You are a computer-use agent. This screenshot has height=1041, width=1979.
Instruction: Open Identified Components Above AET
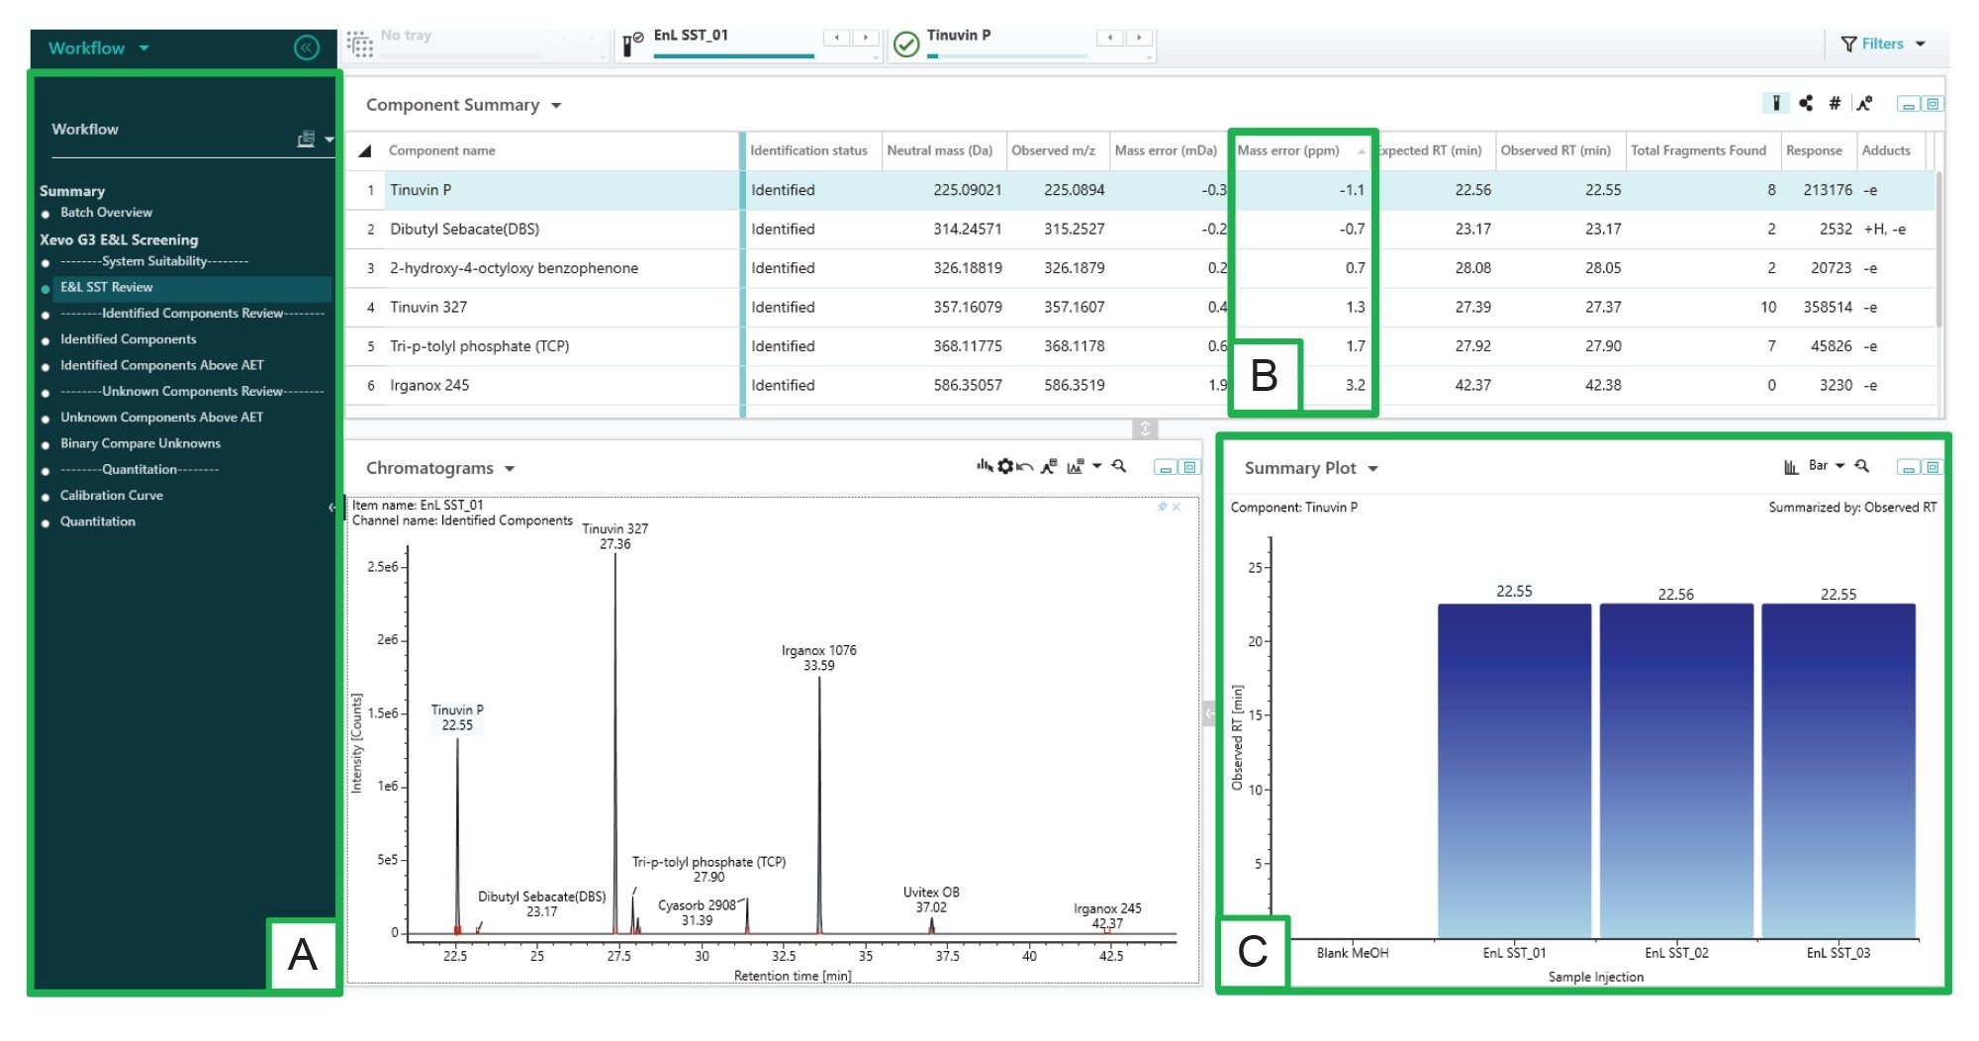tap(161, 365)
